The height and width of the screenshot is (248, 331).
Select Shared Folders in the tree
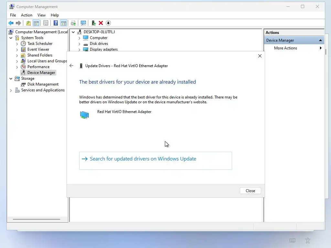pyautogui.click(x=40, y=55)
